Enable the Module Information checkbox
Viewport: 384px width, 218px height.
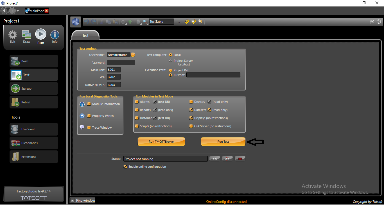(89, 104)
